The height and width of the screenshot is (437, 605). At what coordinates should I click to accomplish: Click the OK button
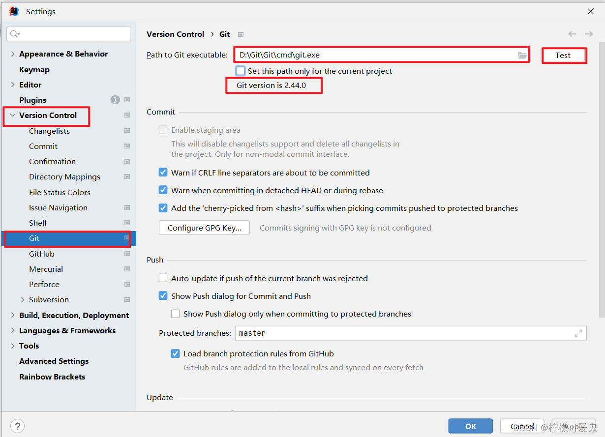(471, 426)
